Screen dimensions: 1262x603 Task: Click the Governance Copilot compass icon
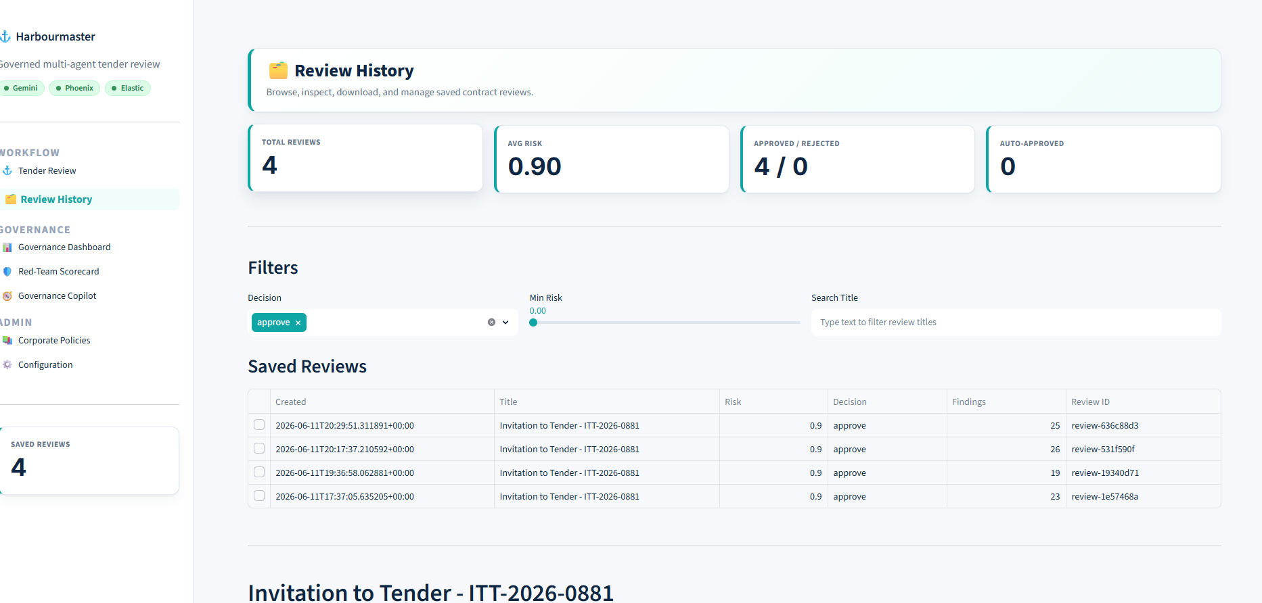point(7,296)
